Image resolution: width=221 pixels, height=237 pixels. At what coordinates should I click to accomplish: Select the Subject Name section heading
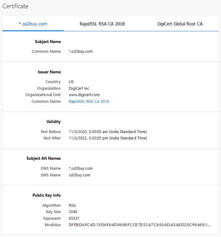pyautogui.click(x=48, y=42)
